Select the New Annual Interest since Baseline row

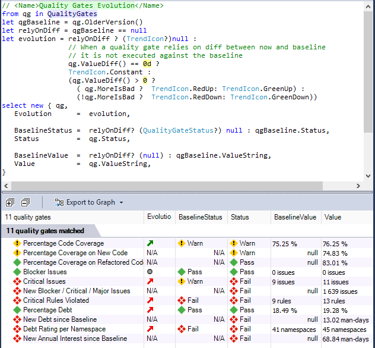[x=75, y=338]
